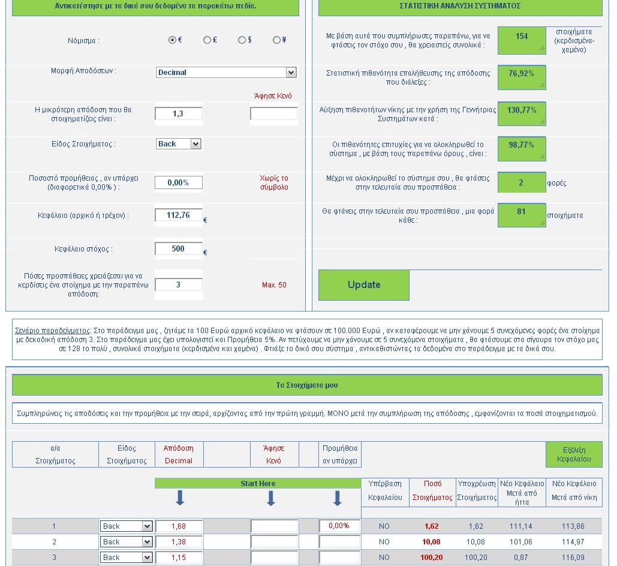Click the Εξέλιξη Κεφαλαίου button
The image size is (617, 566).
point(574,454)
